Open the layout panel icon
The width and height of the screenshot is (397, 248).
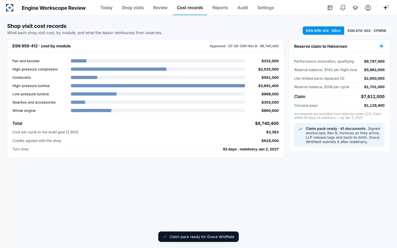(x=330, y=8)
